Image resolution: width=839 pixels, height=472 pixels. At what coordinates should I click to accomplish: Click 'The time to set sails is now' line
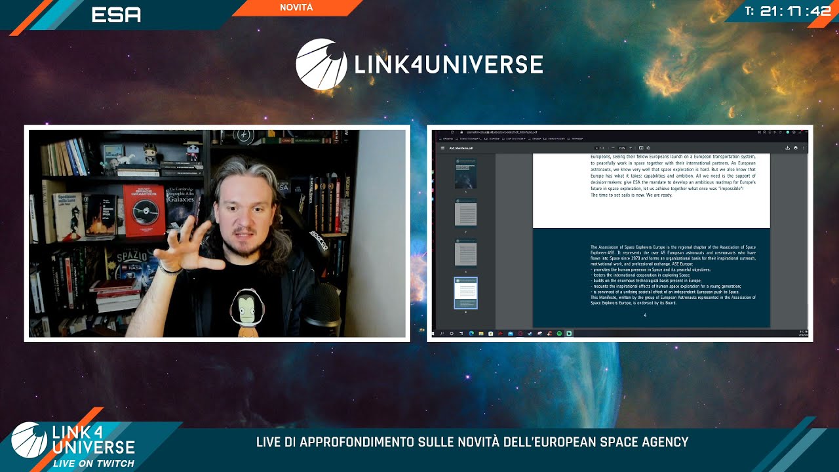coord(631,195)
